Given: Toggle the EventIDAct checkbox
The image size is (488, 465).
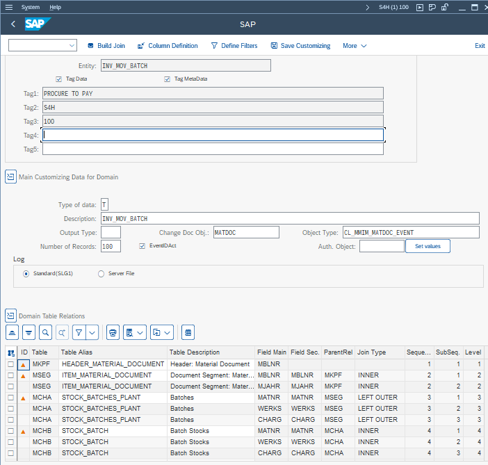Looking at the screenshot, I should [143, 245].
